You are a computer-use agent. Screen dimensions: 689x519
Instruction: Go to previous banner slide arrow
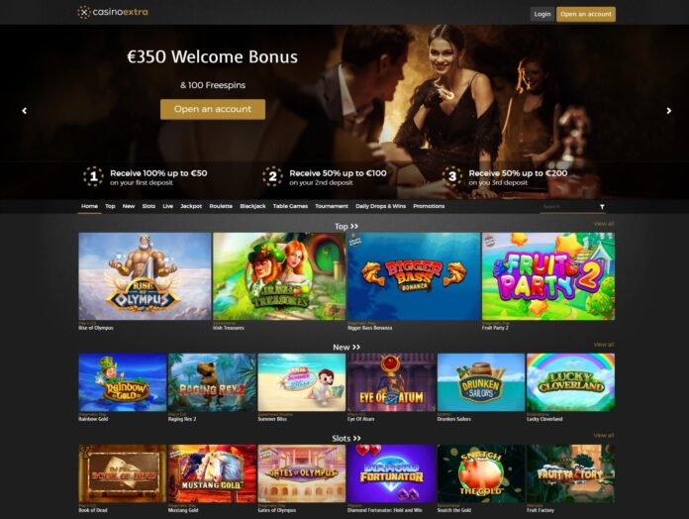pyautogui.click(x=24, y=111)
